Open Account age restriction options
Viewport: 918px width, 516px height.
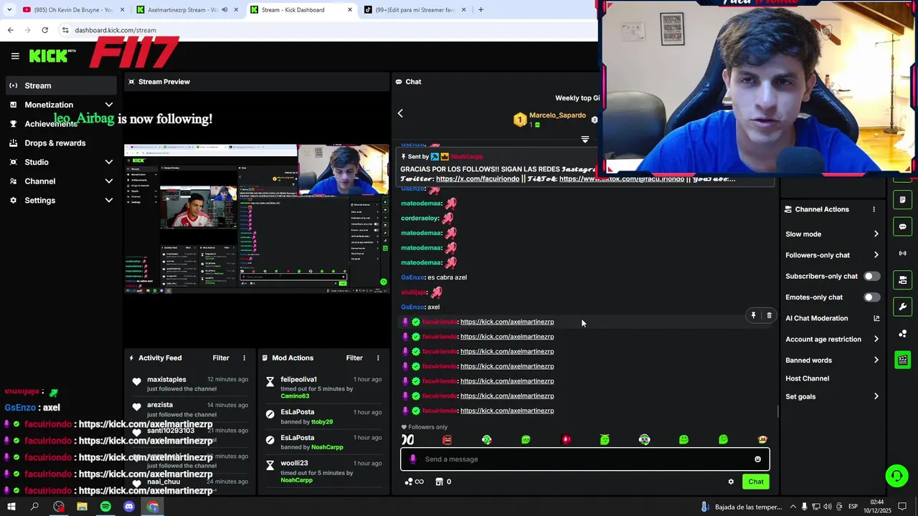click(832, 339)
